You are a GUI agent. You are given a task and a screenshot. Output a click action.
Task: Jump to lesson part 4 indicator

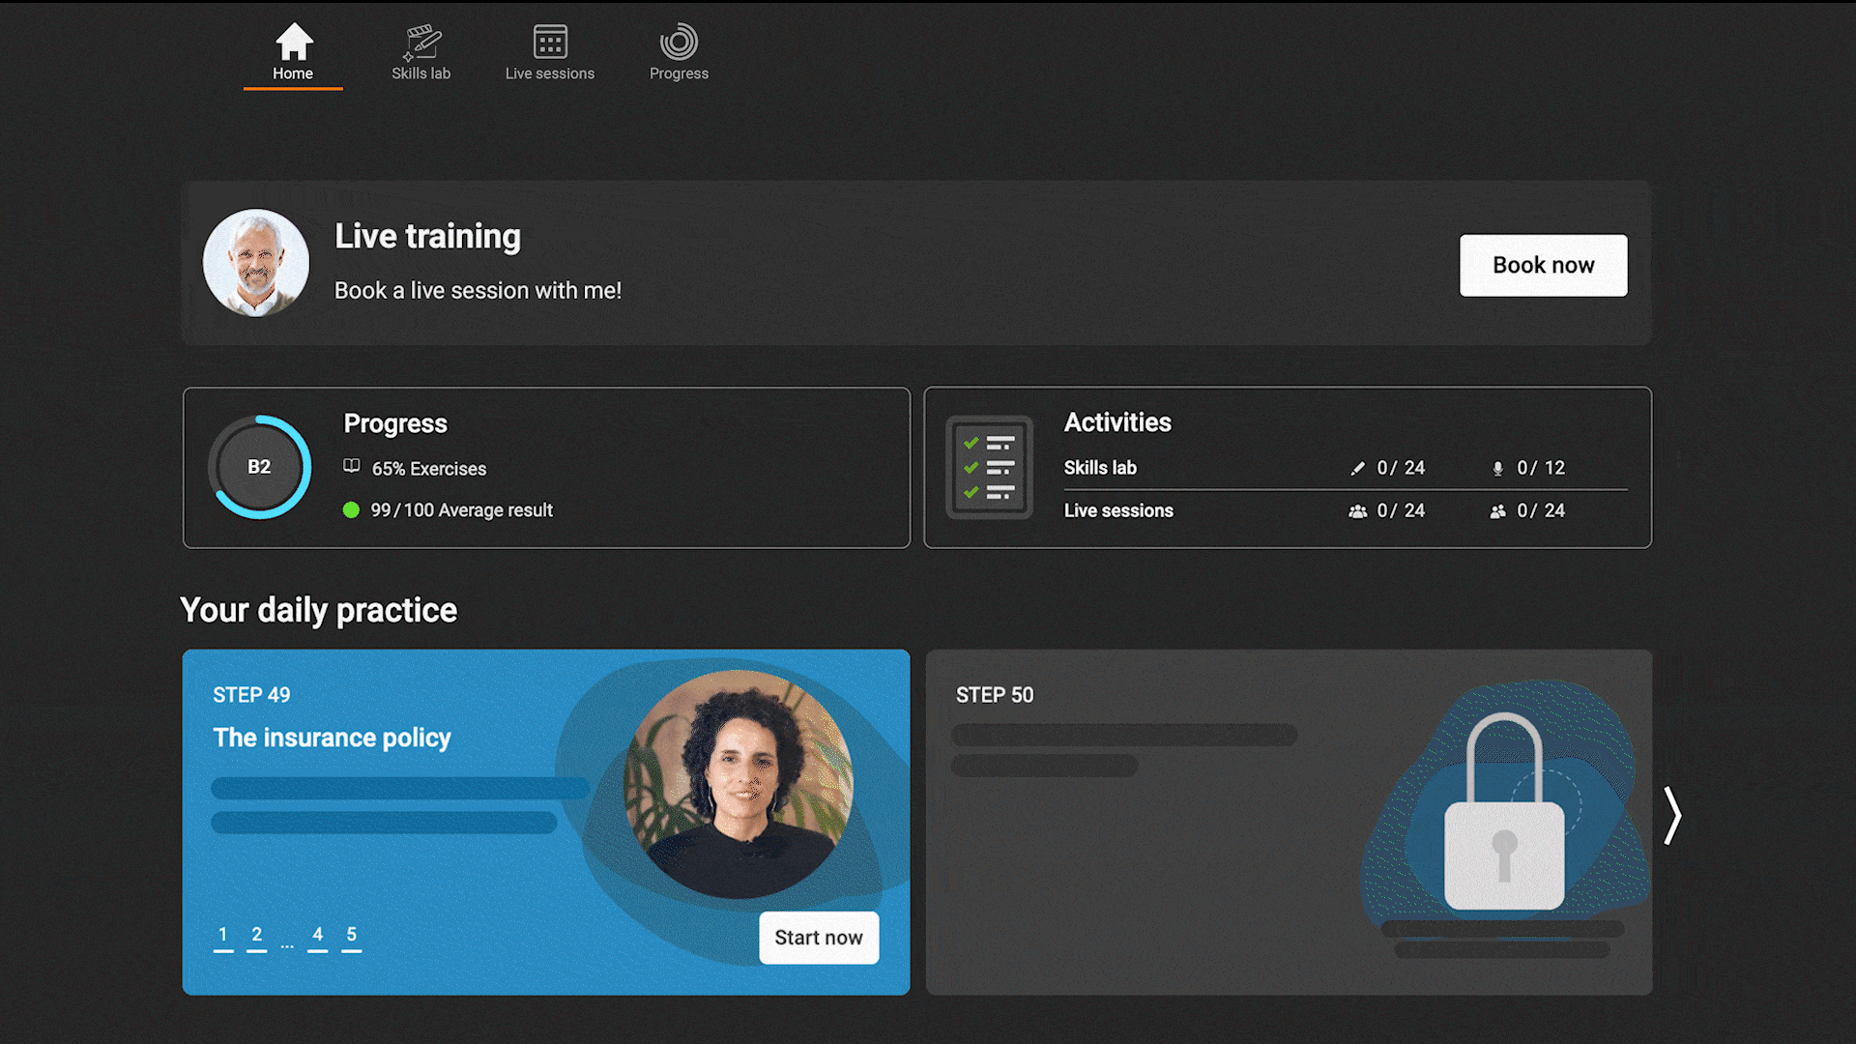point(317,935)
